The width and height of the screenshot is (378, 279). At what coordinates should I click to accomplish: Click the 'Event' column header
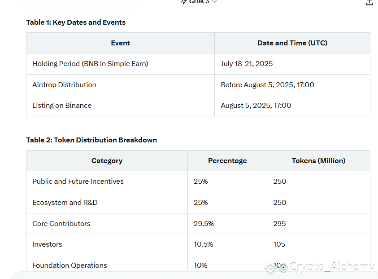click(x=120, y=43)
